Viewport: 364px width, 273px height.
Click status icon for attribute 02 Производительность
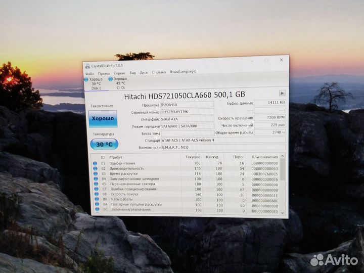pyautogui.click(x=95, y=168)
